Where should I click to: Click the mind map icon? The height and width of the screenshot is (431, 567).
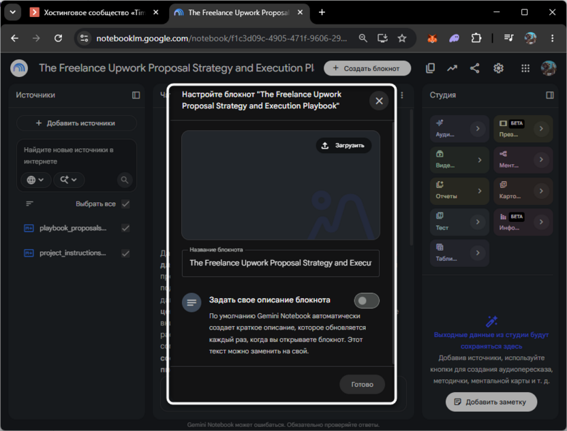pyautogui.click(x=503, y=154)
